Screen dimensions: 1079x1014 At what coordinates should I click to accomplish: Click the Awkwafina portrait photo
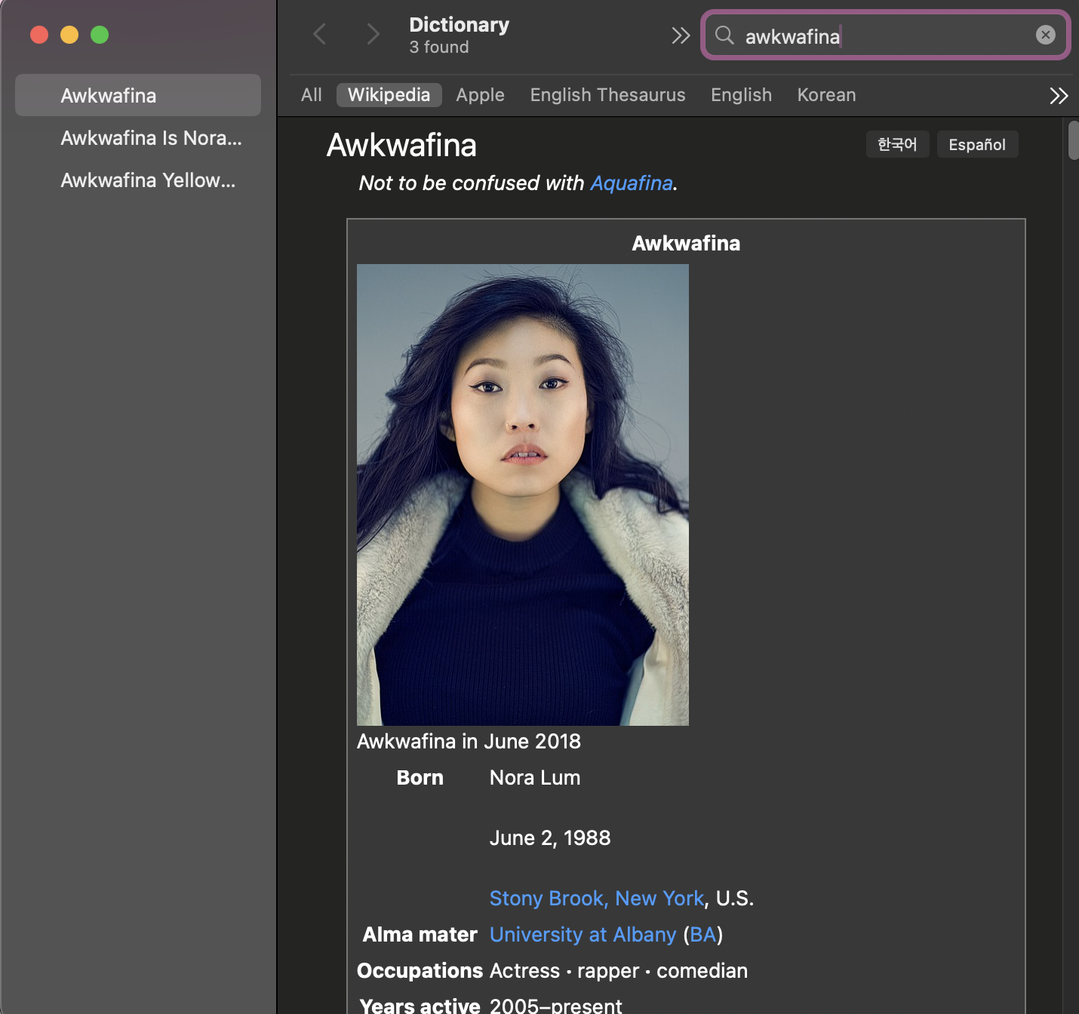522,494
